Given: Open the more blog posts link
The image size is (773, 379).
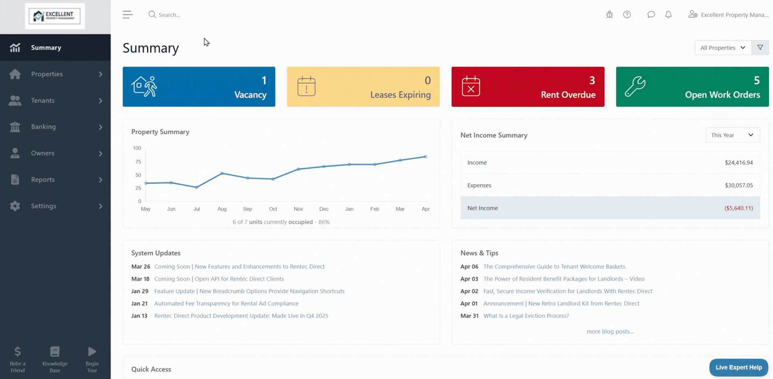Looking at the screenshot, I should tap(610, 331).
